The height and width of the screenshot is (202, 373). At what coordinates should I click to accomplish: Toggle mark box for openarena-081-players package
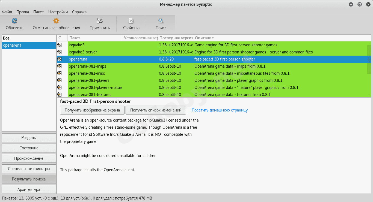59,80
